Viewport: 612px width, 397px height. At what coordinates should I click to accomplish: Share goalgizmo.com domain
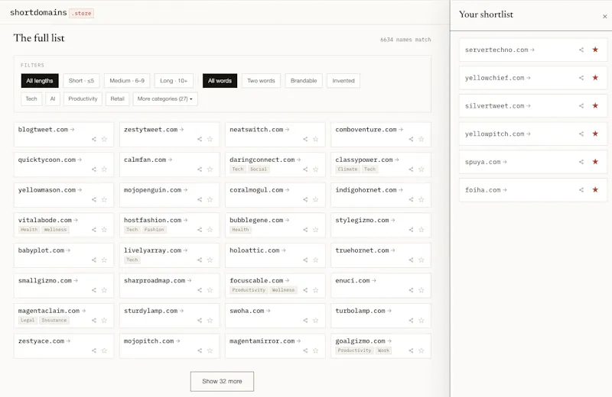(411, 350)
